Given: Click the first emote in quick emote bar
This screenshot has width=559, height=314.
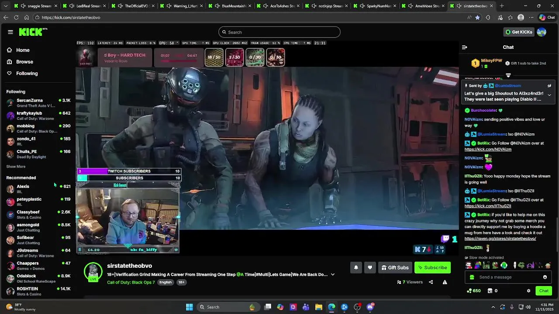Looking at the screenshot, I should (469, 265).
